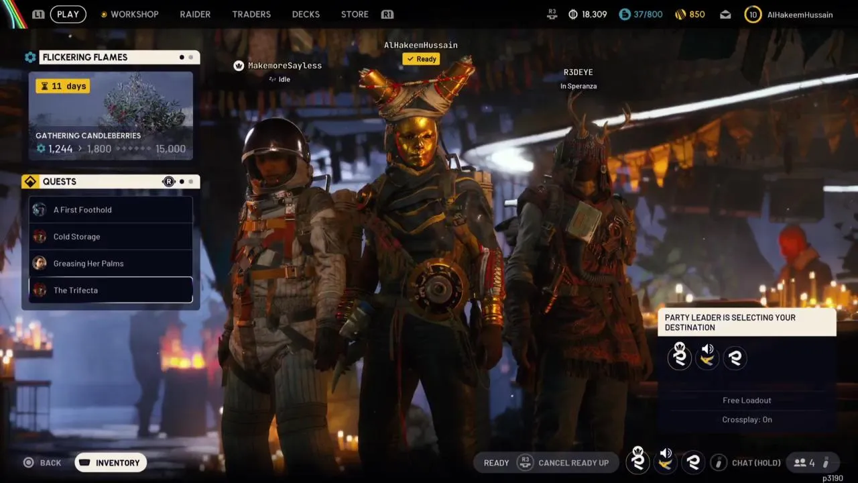Toggle the Crossplay: On setting
The image size is (858, 483).
[747, 420]
